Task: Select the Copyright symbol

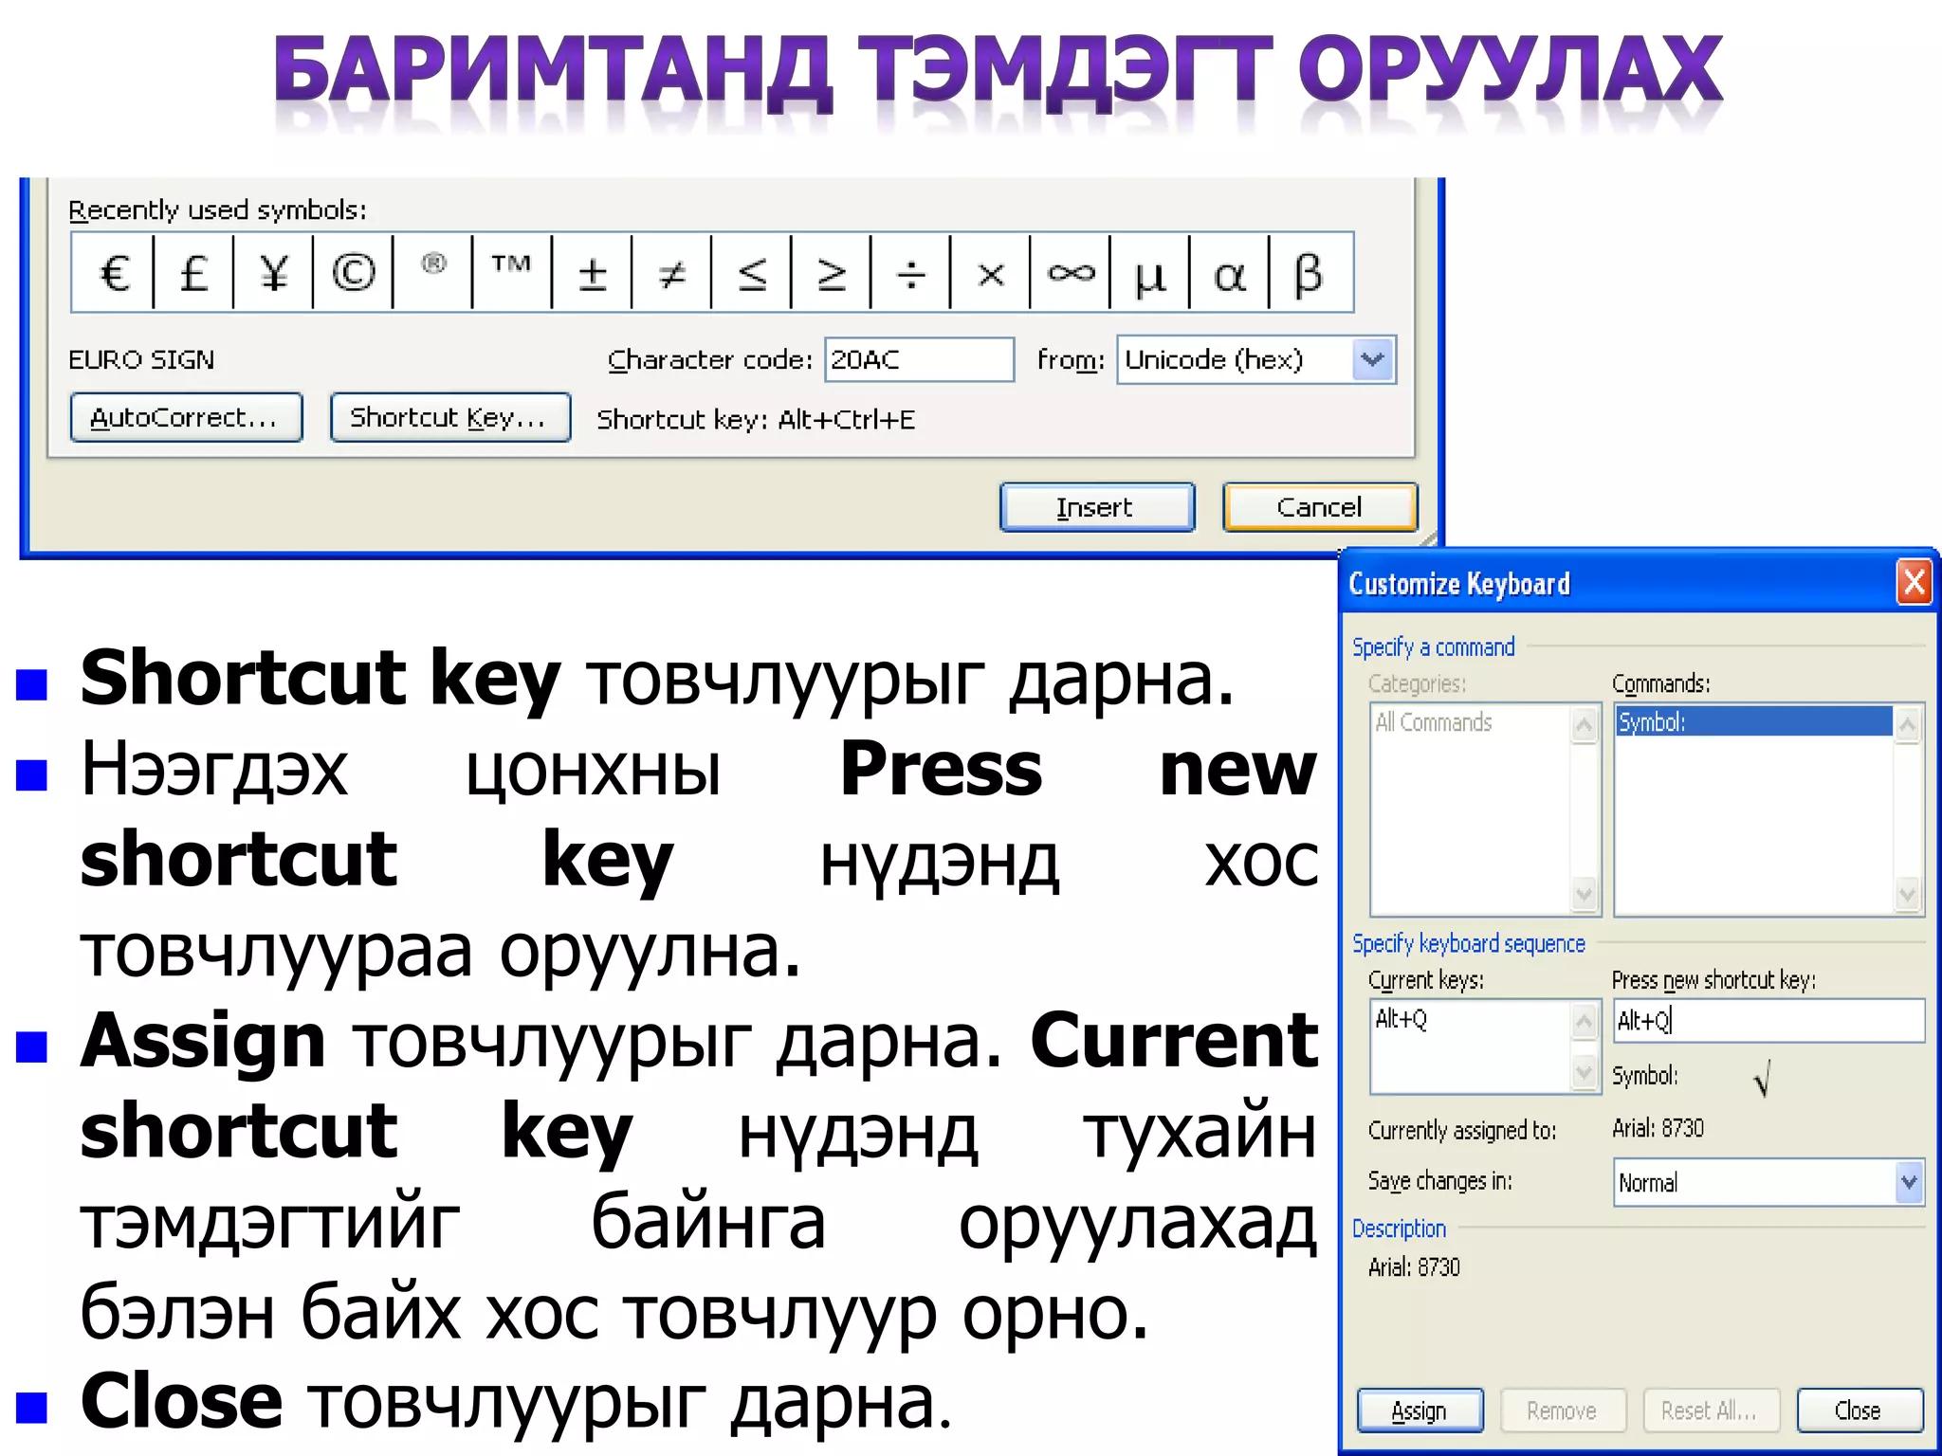Action: 353,273
